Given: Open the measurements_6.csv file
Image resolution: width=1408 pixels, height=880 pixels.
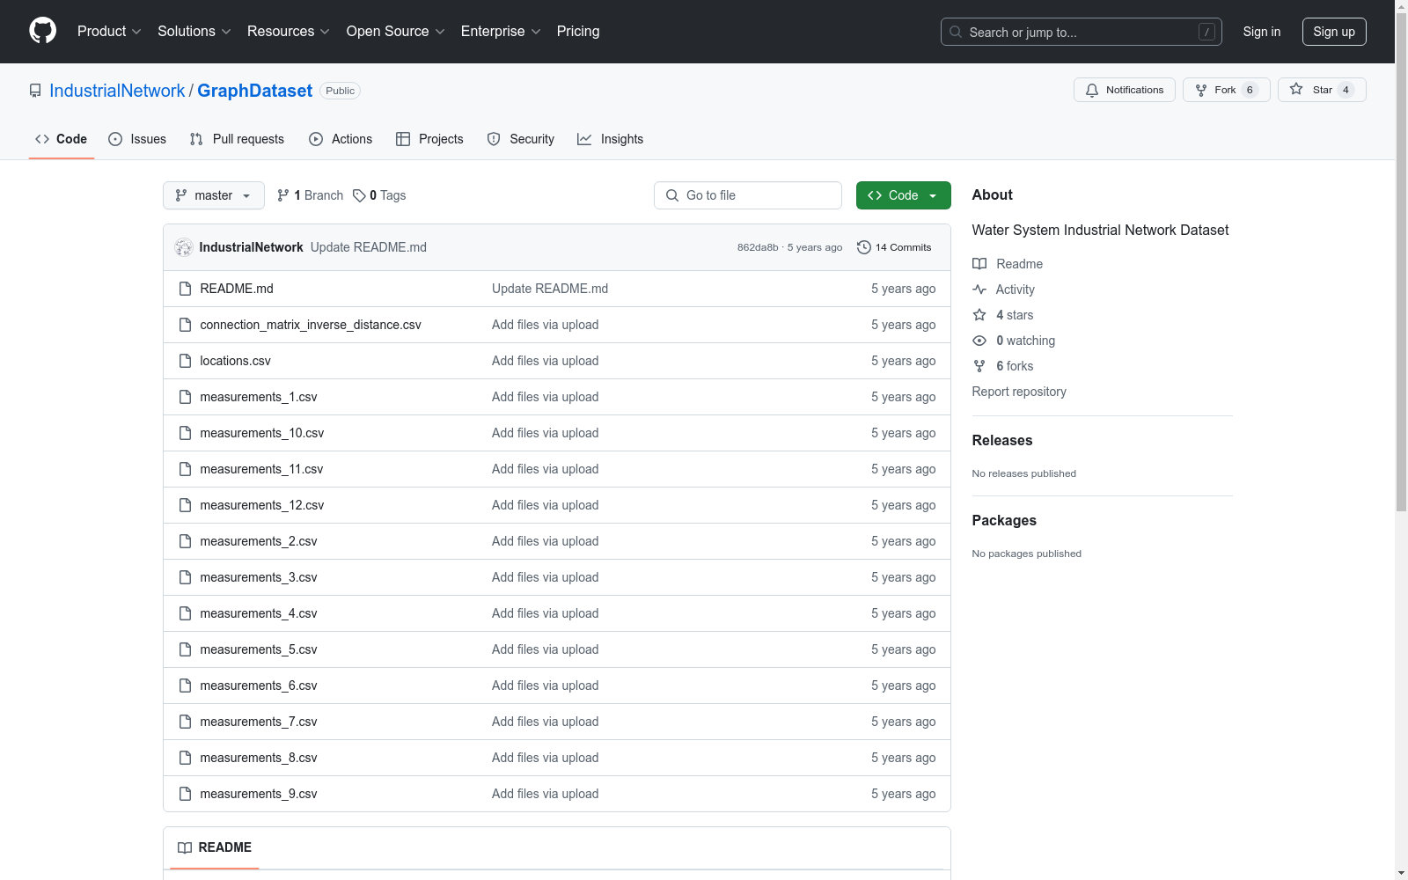Looking at the screenshot, I should [x=259, y=686].
